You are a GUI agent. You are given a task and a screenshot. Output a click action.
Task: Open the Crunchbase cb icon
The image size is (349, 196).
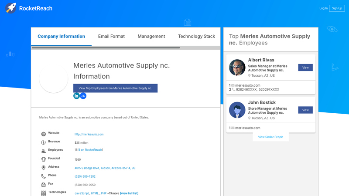tap(83, 96)
